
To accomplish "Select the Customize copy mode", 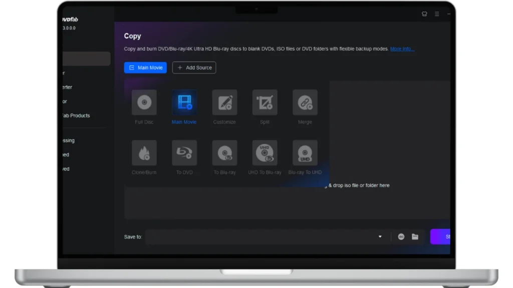I will click(x=224, y=102).
